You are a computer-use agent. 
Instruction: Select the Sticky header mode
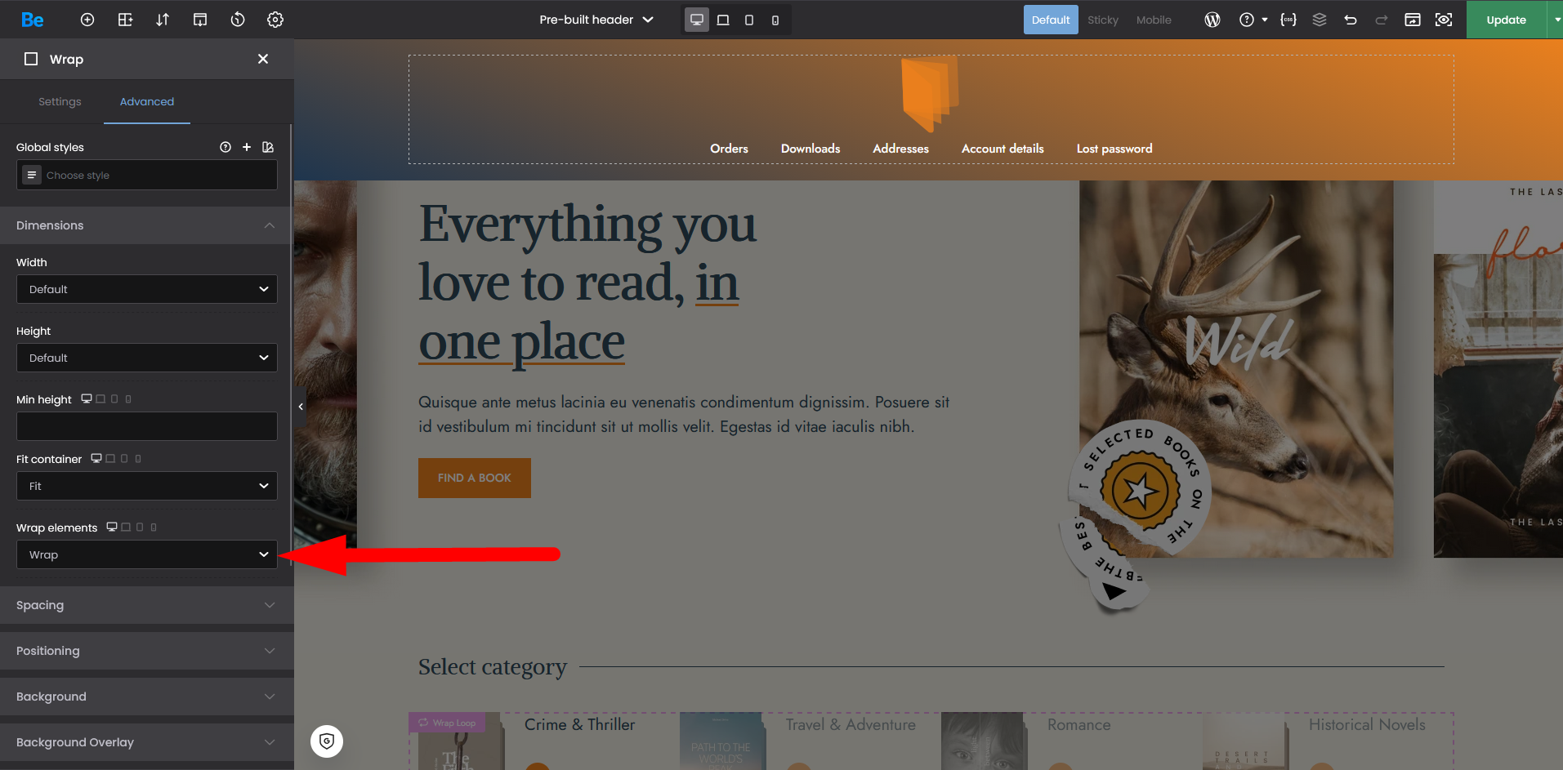point(1102,20)
